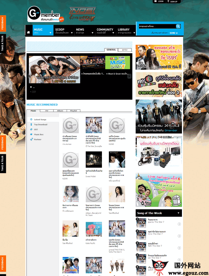Click the OST tag icon
This screenshot has height=276, width=209.
[x=31, y=129]
